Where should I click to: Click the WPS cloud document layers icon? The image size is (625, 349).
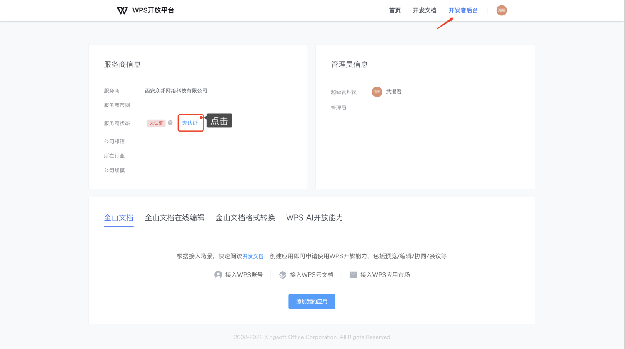282,275
